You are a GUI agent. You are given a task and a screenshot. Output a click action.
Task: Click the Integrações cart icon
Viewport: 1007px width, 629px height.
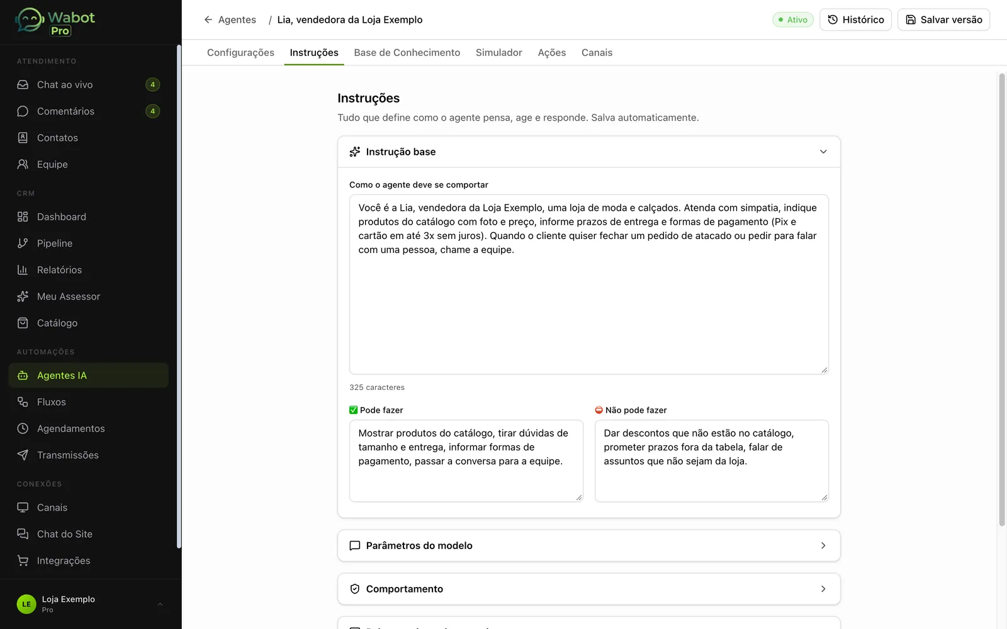(23, 560)
